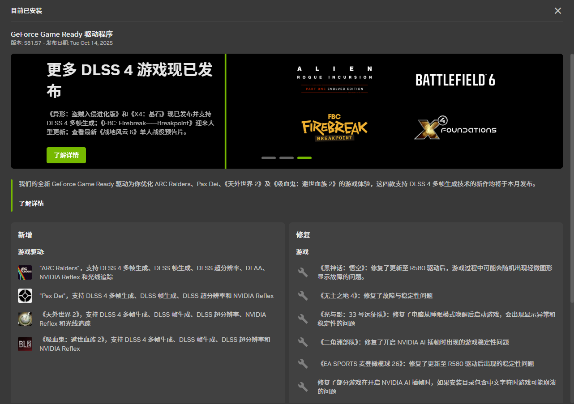
Task: Click the "ARC Raiders" DLSS 4 description text
Action: pos(154,272)
